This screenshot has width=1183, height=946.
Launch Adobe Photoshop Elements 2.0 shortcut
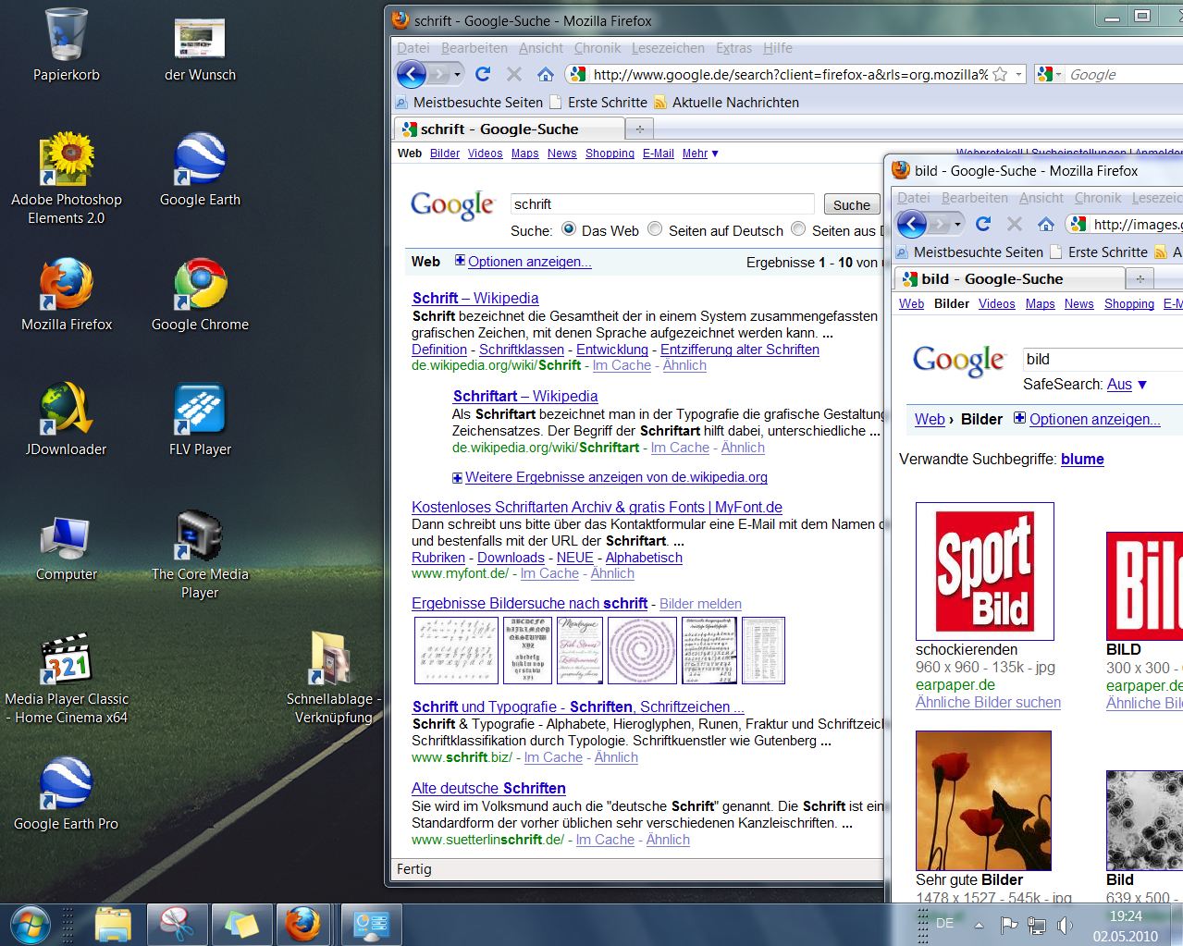click(66, 178)
